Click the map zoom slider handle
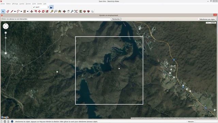Viewport: 218px width, 123px height. click(x=5, y=38)
